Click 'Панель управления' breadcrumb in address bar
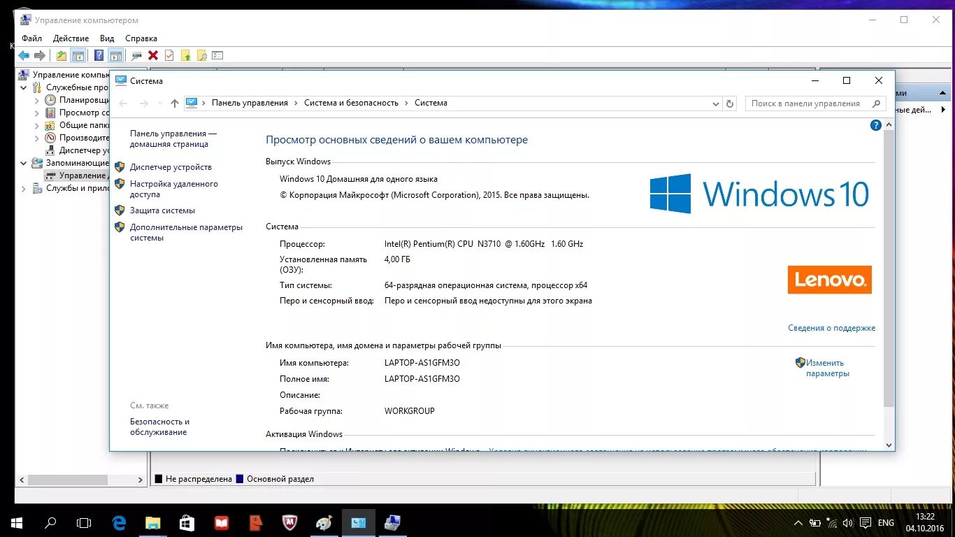 point(250,103)
